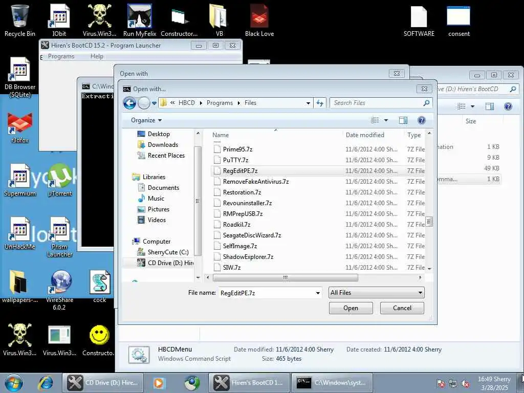Launch the Prism Launcher shortcut

[60, 236]
